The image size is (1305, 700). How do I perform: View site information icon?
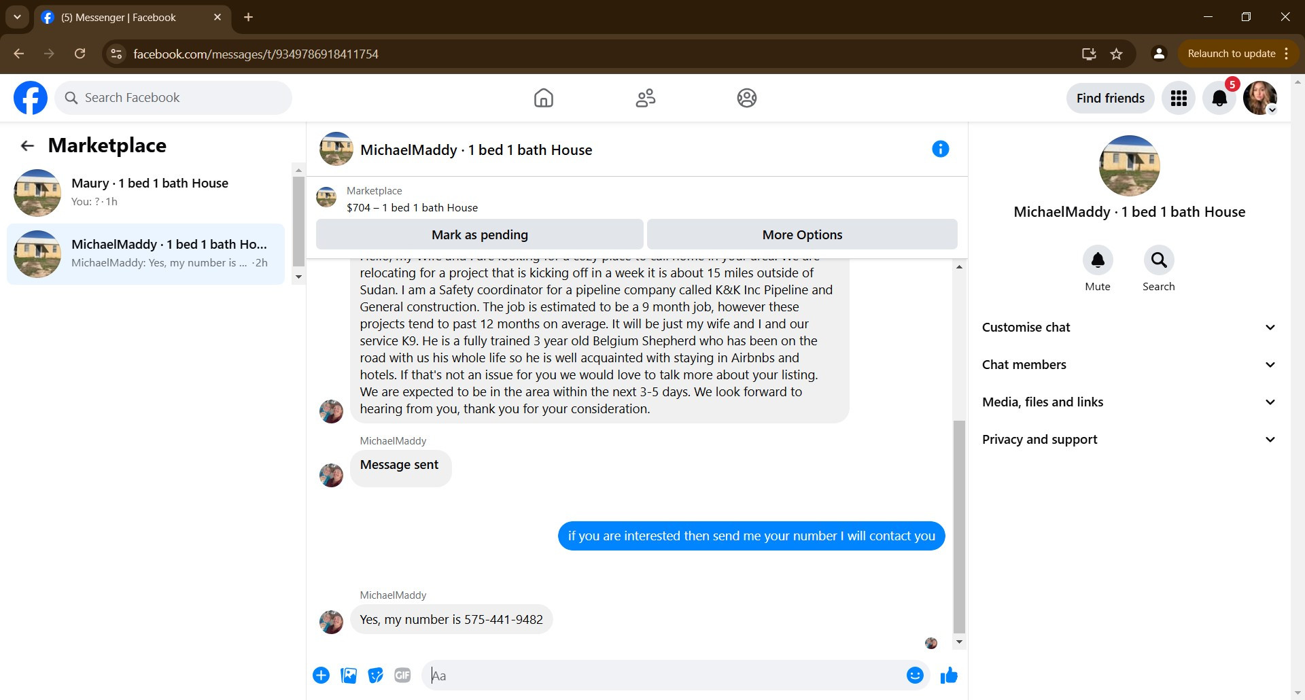point(116,54)
